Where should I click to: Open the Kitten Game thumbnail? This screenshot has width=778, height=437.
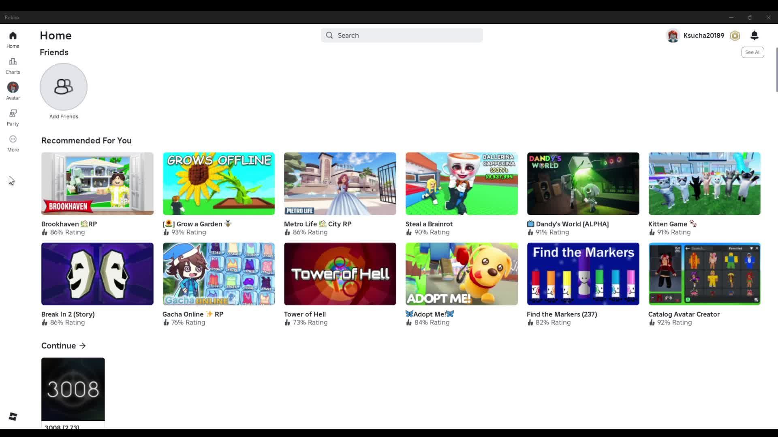[704, 184]
